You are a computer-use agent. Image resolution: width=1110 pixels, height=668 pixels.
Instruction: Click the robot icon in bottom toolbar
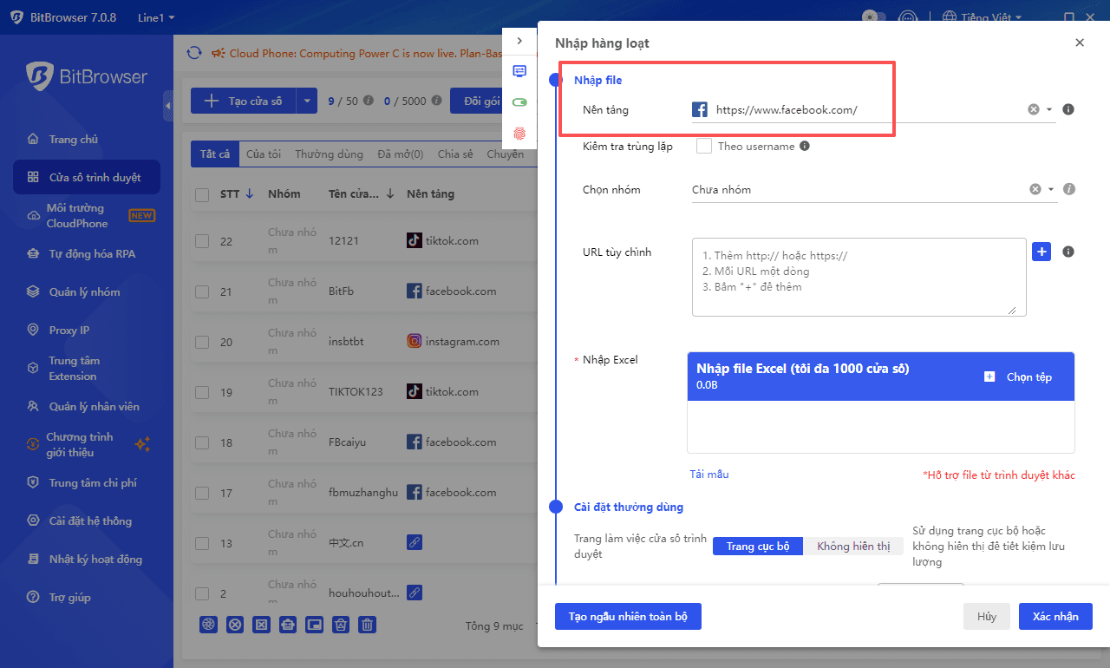tap(288, 625)
